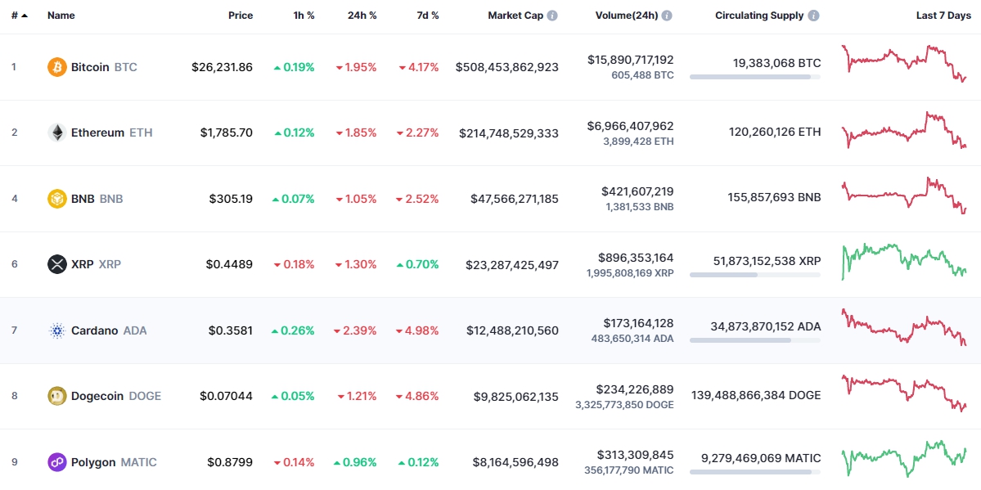The height and width of the screenshot is (490, 981).
Task: Click Ethereum 7-day price chart
Action: [905, 130]
